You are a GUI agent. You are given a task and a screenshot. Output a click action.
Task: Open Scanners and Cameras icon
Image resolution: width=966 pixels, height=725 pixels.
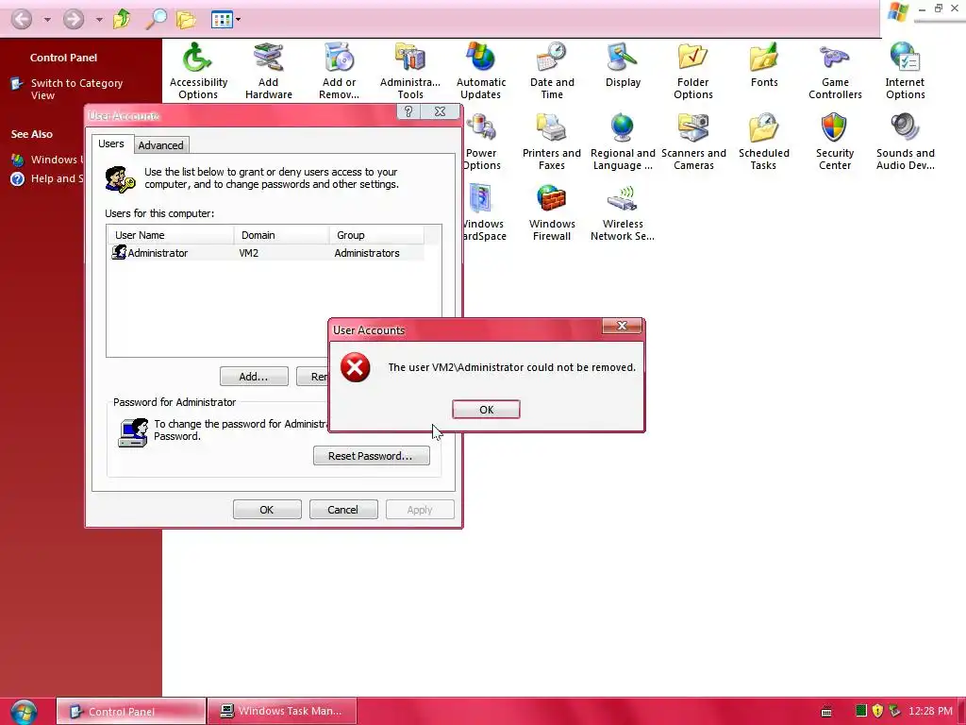click(693, 142)
